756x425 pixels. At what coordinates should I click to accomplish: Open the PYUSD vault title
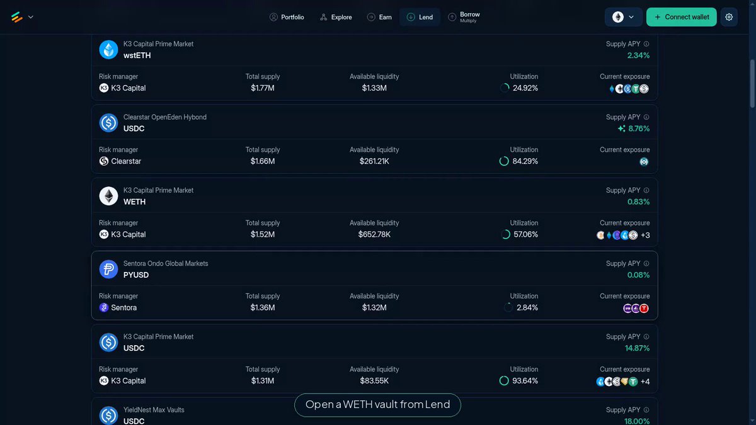point(136,275)
